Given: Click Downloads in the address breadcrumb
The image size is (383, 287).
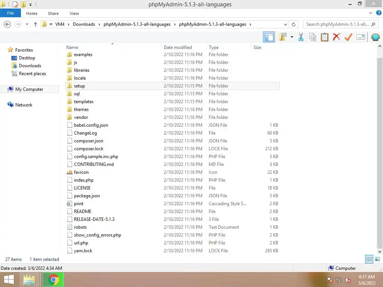Looking at the screenshot, I should (84, 24).
